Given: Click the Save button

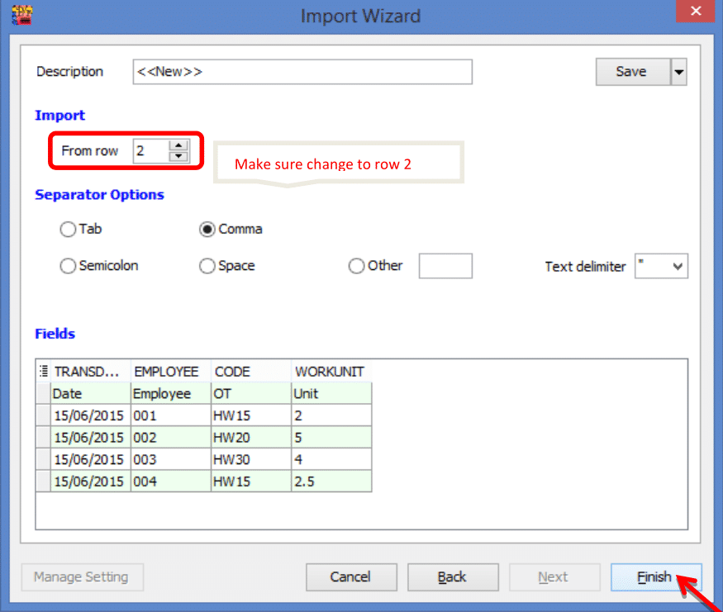Looking at the screenshot, I should [x=631, y=72].
